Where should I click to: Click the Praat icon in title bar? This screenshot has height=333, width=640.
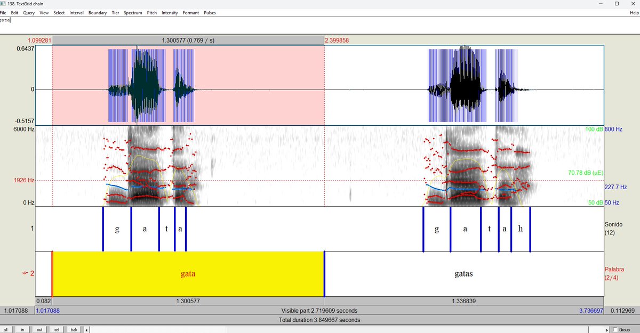click(4, 4)
